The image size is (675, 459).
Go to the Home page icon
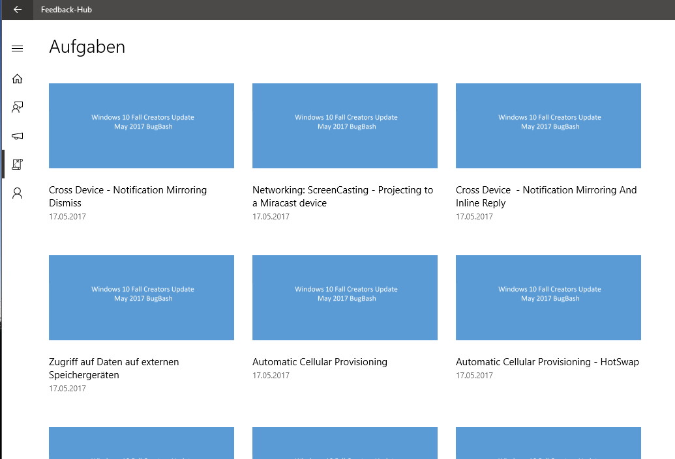17,79
